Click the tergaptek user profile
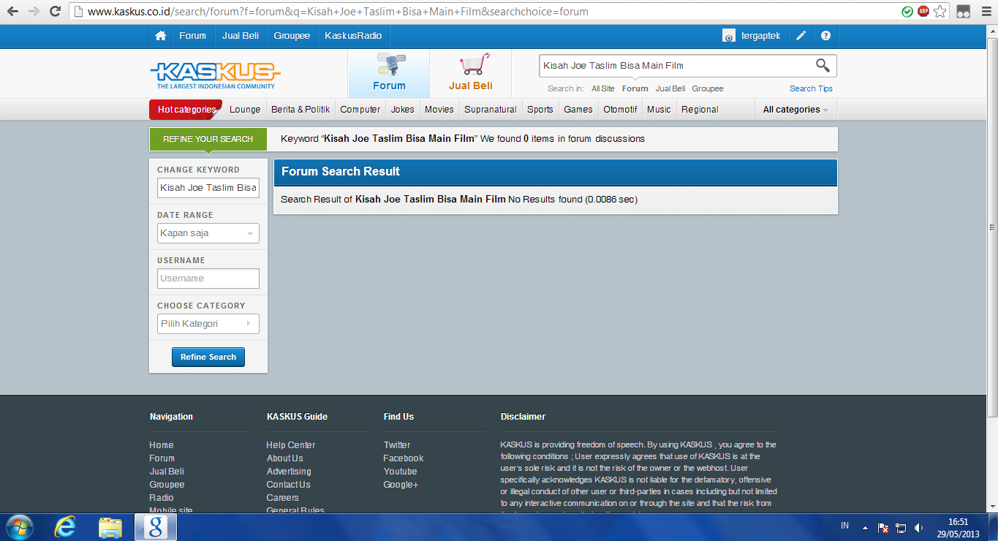The width and height of the screenshot is (998, 541). (752, 36)
